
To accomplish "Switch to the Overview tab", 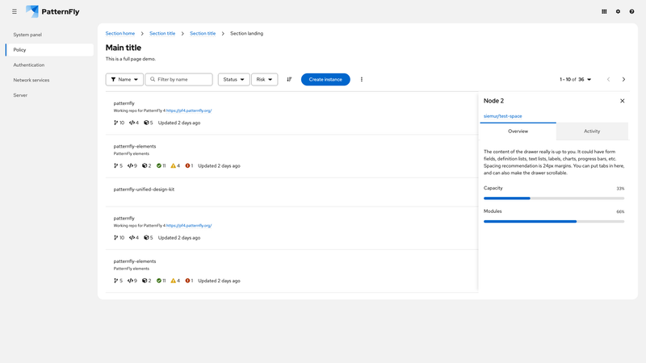I will tap(518, 131).
